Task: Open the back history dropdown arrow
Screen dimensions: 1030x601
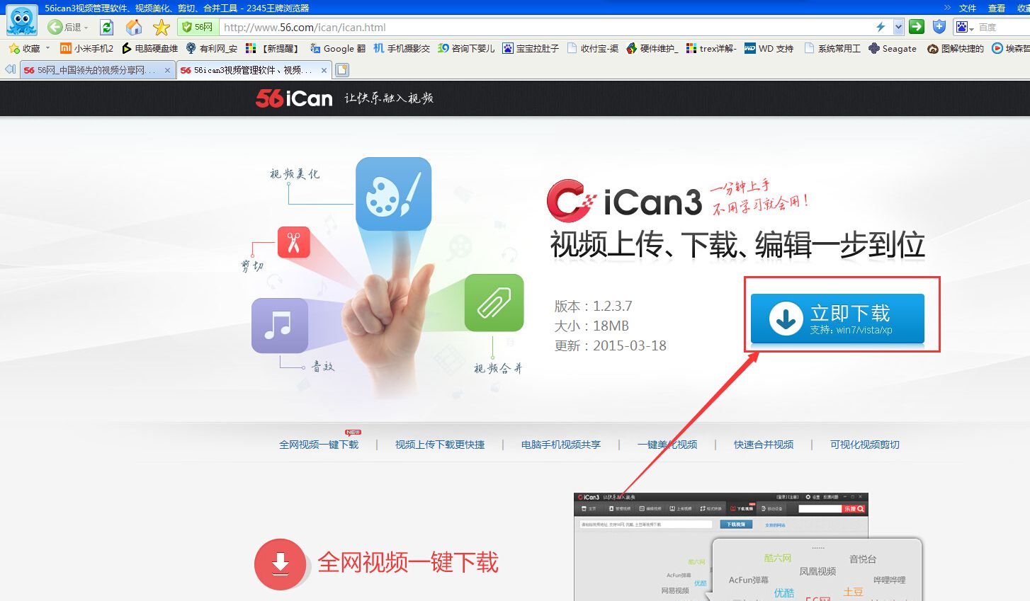Action: click(86, 28)
